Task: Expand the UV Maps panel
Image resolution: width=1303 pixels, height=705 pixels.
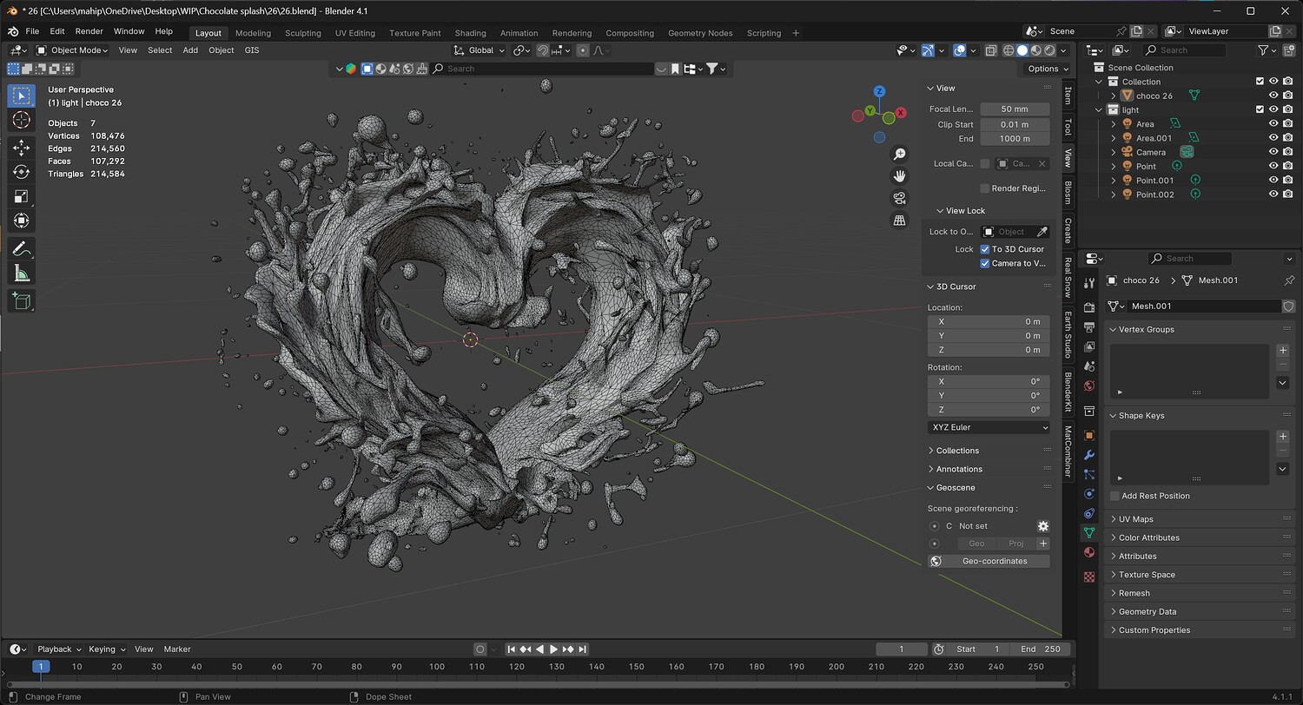Action: (1135, 519)
